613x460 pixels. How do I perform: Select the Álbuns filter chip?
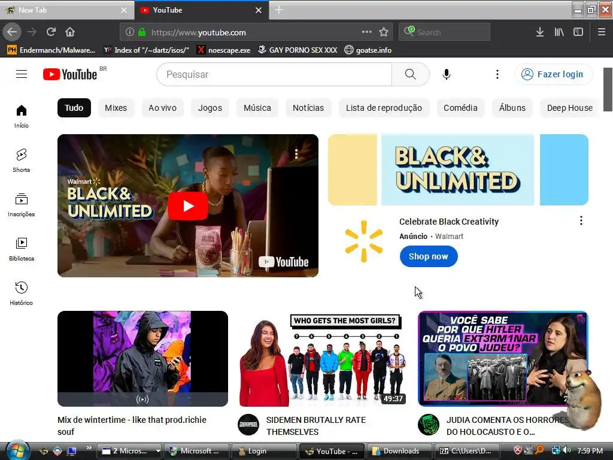[x=512, y=108]
